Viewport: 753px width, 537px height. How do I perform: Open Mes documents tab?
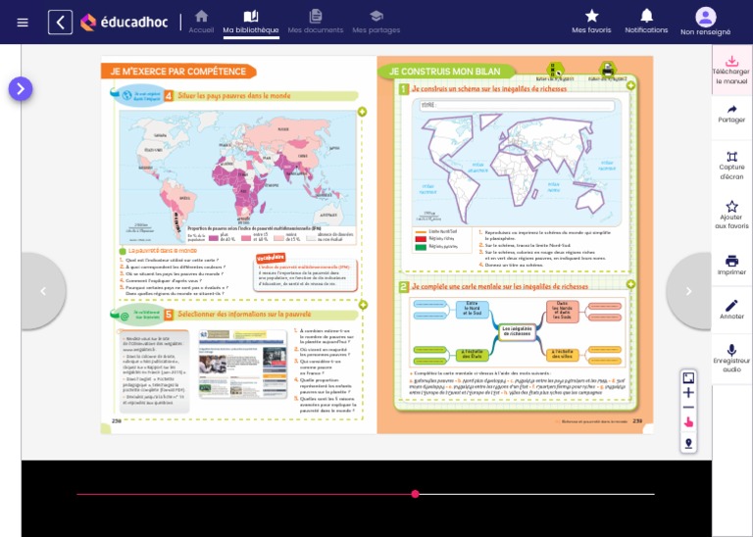315,22
